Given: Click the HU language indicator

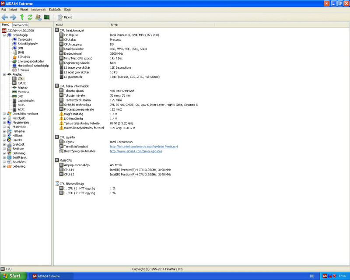Looking at the screenshot, I should coord(312,276).
